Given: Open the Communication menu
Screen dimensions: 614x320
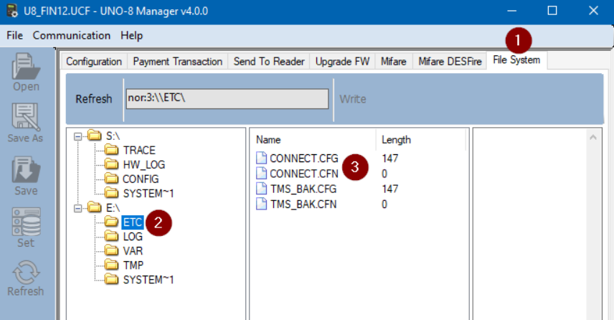Looking at the screenshot, I should tap(72, 35).
